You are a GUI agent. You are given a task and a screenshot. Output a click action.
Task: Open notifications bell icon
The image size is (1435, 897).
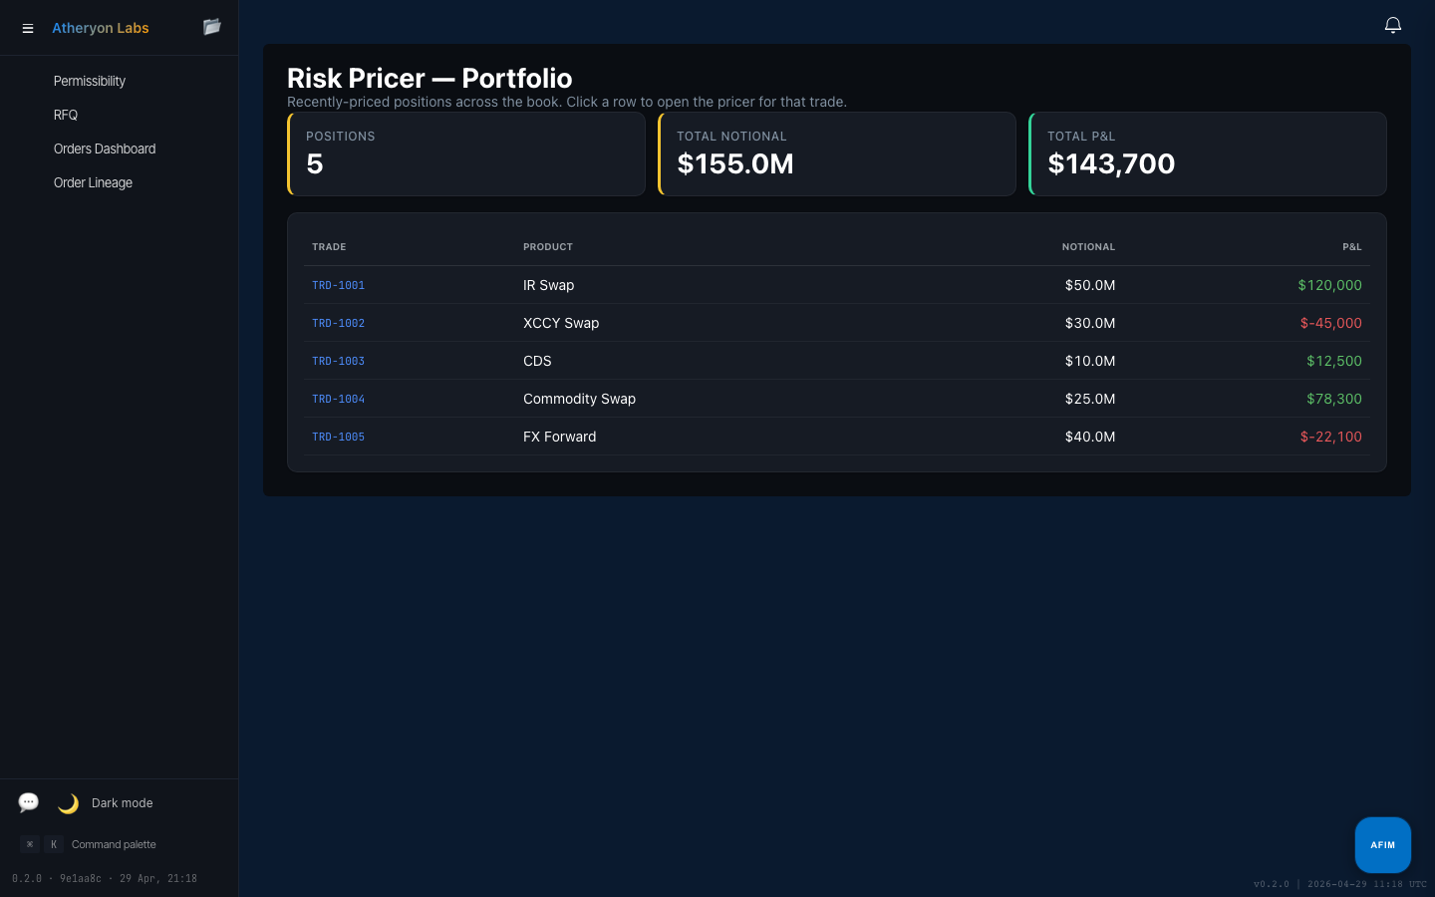coord(1393,25)
